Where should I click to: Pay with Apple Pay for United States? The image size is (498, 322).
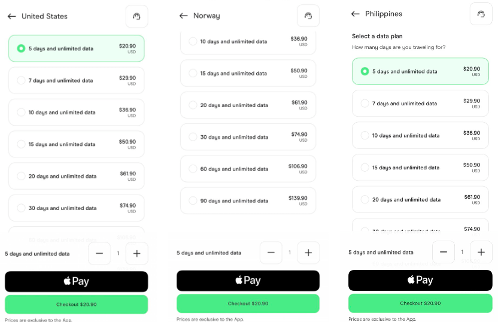76,281
